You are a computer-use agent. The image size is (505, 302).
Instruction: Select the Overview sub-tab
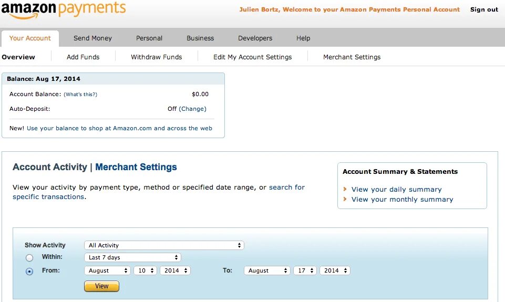pos(18,57)
